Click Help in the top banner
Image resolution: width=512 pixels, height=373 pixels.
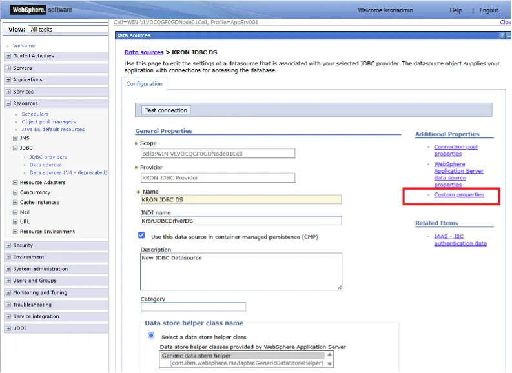pos(456,10)
